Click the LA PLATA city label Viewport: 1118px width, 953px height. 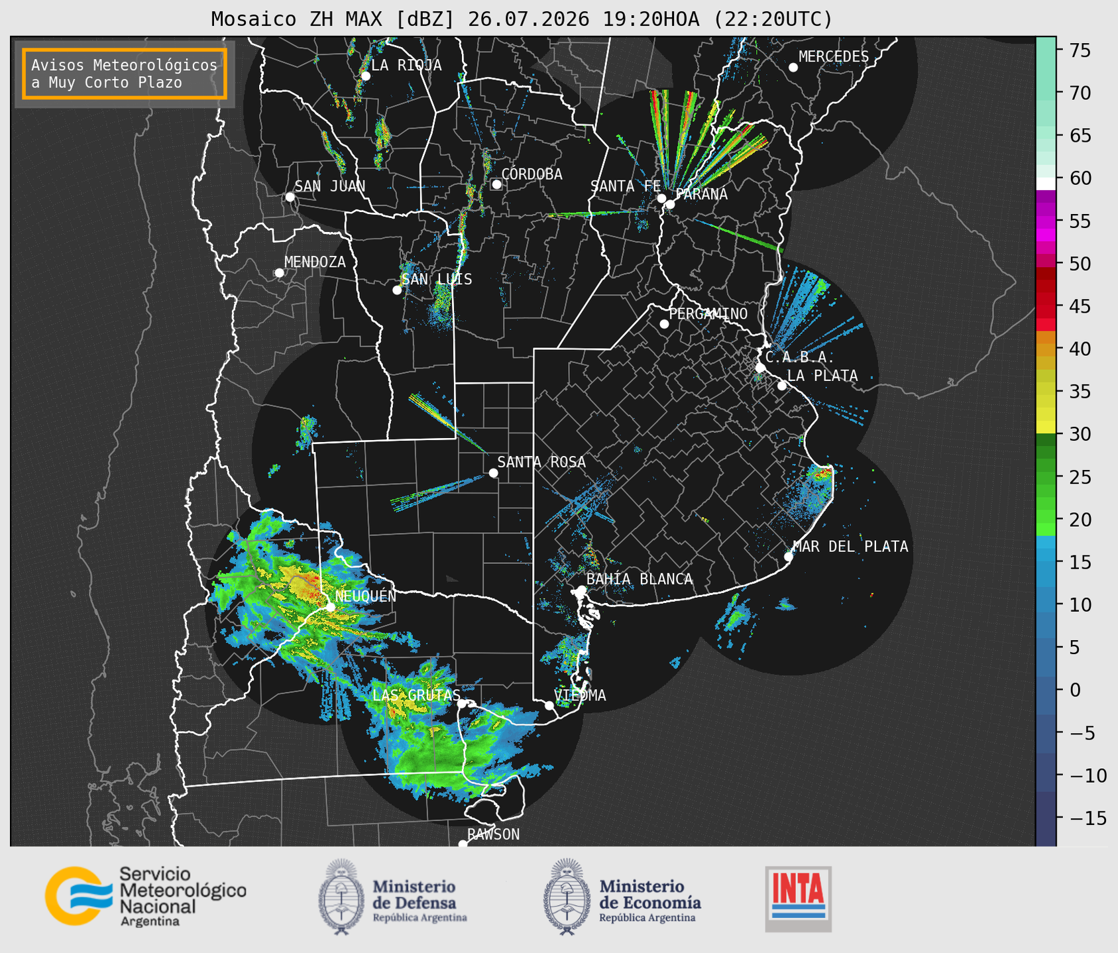pos(822,376)
